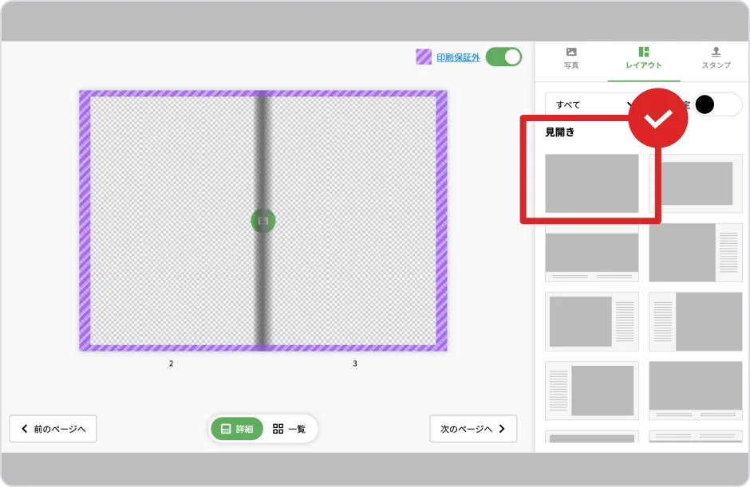Toggle the switch beside the すべて dropdown
750x487 pixels.
pos(717,105)
